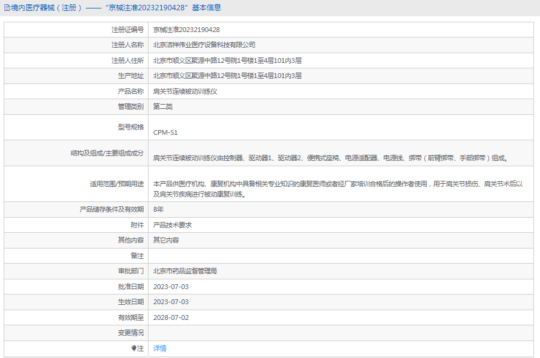Select approving department 北京市药品监督管理局

pyautogui.click(x=185, y=271)
